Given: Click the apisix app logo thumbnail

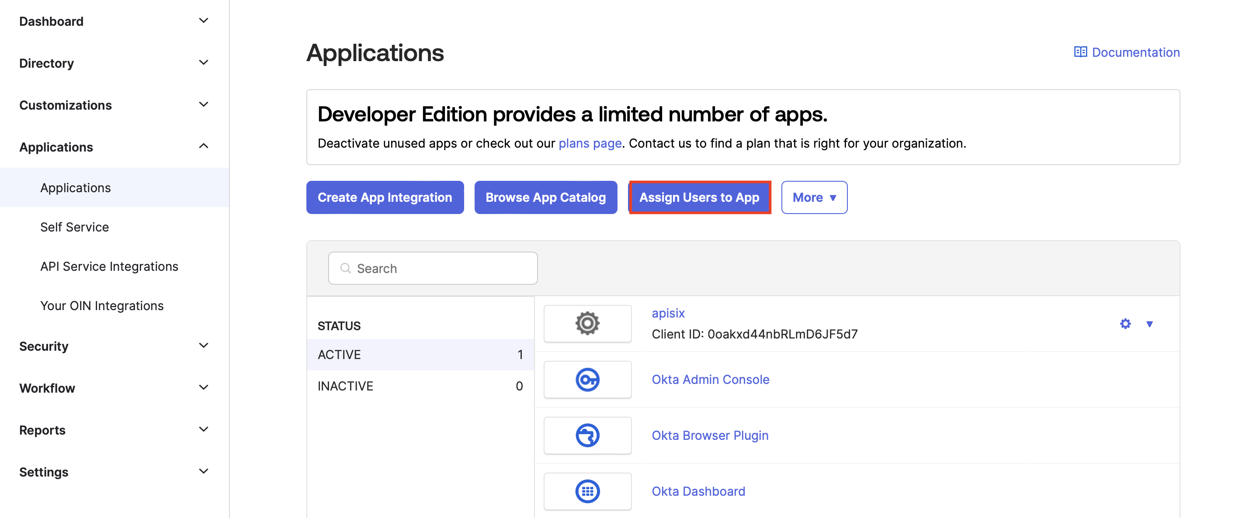Looking at the screenshot, I should [587, 324].
